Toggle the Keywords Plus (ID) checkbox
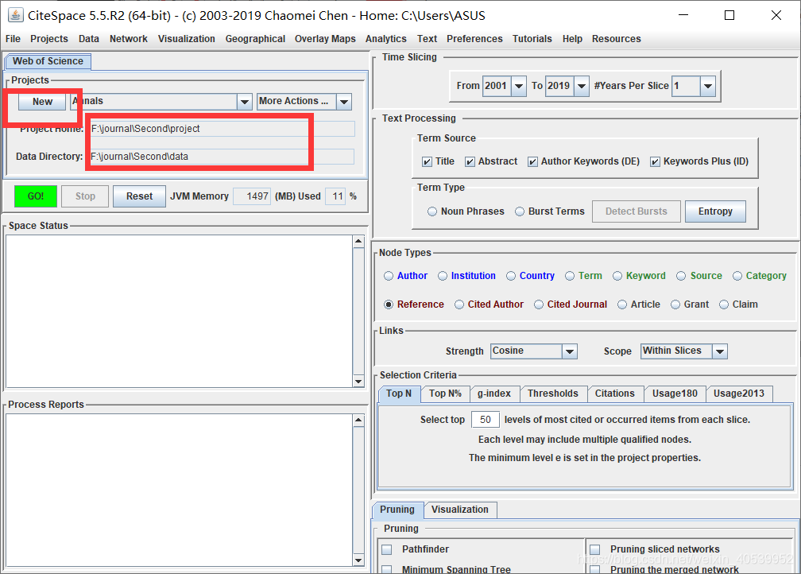This screenshot has height=574, width=801. [x=655, y=161]
